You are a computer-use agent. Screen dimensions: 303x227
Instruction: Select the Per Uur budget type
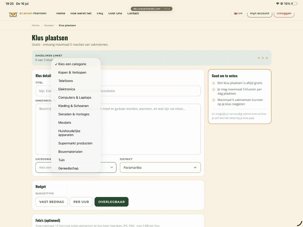coord(81,202)
